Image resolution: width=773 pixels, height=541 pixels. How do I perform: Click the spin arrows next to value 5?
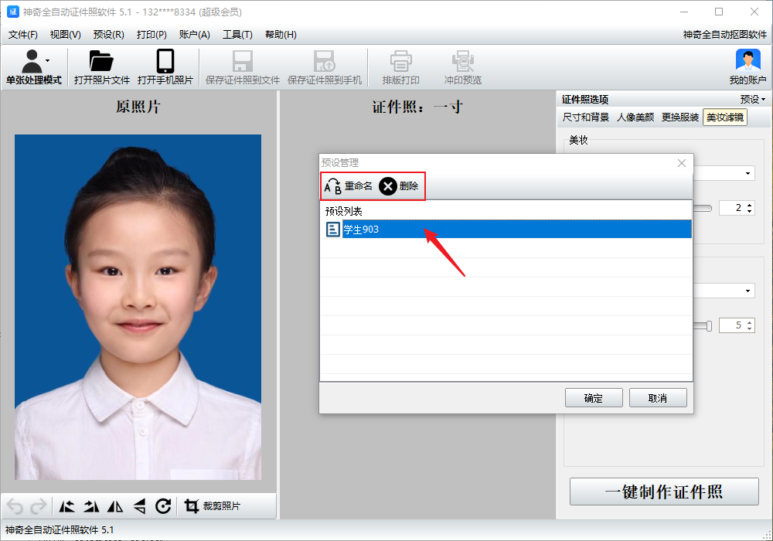click(749, 325)
